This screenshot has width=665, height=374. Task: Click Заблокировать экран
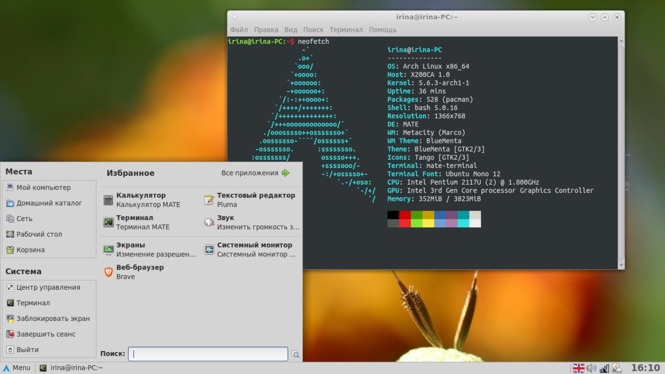point(49,318)
